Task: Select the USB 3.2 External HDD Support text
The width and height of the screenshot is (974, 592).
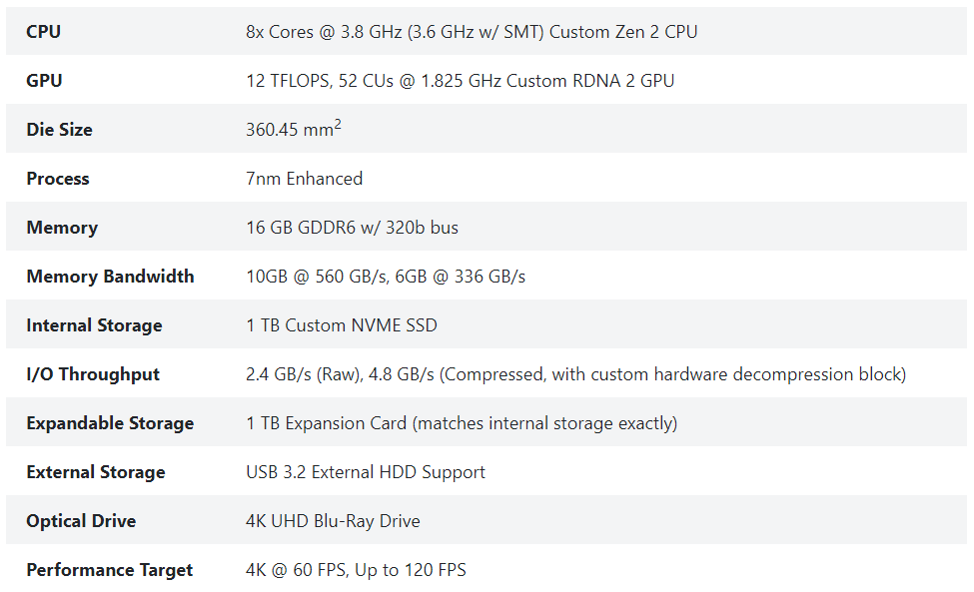Action: click(366, 473)
